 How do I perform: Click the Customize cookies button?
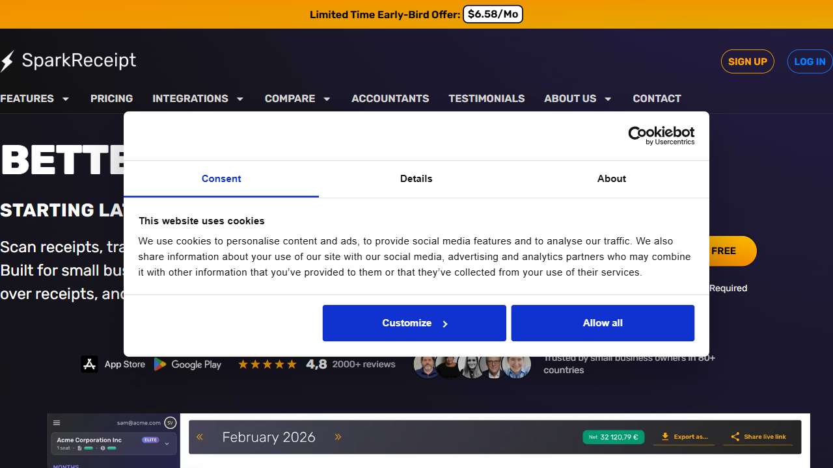click(x=414, y=323)
